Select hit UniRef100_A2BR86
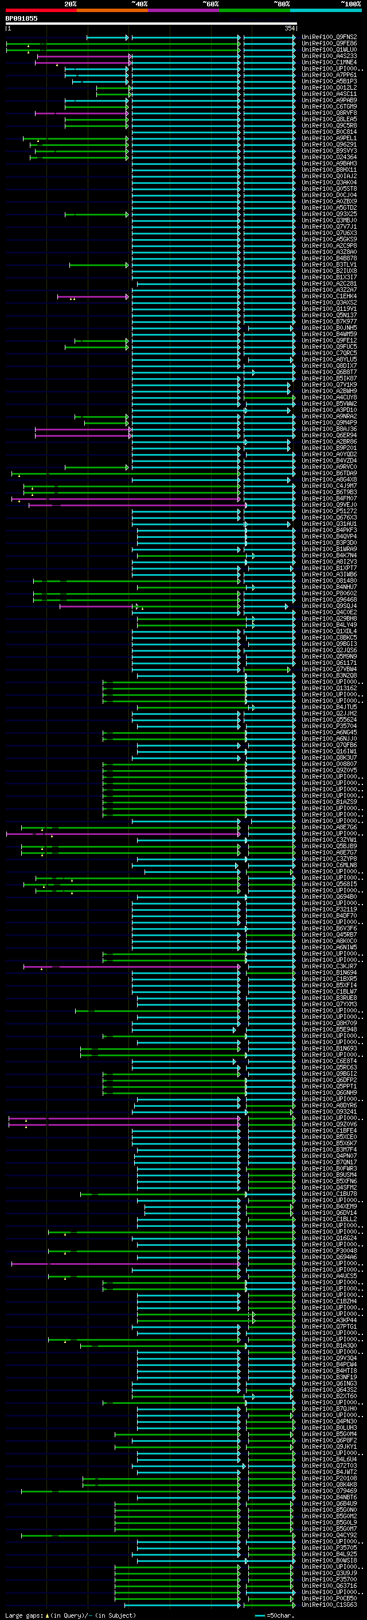The width and height of the screenshot is (367, 1620). pyautogui.click(x=329, y=441)
